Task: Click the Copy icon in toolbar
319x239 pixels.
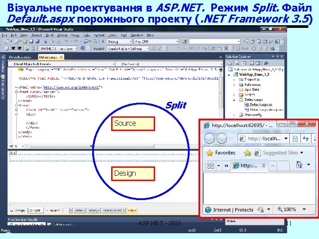Action: pyautogui.click(x=52, y=42)
